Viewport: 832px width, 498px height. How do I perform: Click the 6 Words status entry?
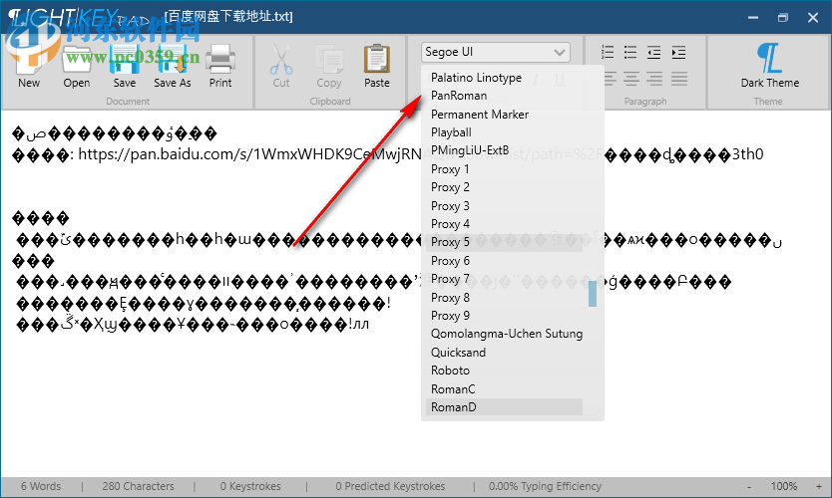[x=41, y=486]
